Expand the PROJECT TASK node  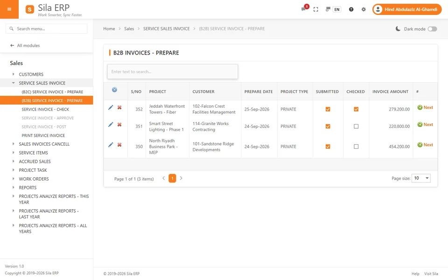tap(13, 170)
